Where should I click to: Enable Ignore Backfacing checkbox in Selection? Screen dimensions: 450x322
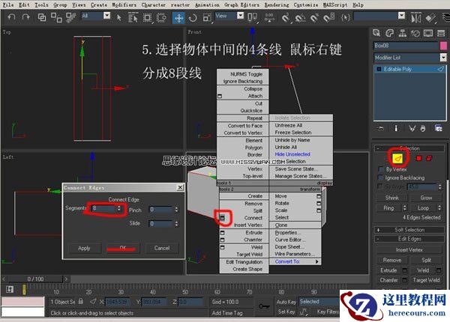(x=381, y=177)
